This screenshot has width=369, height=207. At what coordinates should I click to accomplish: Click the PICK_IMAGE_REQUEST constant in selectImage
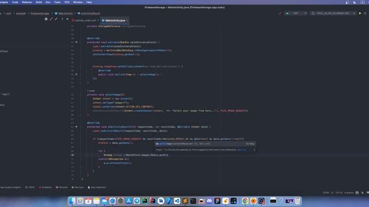pyautogui.click(x=234, y=111)
